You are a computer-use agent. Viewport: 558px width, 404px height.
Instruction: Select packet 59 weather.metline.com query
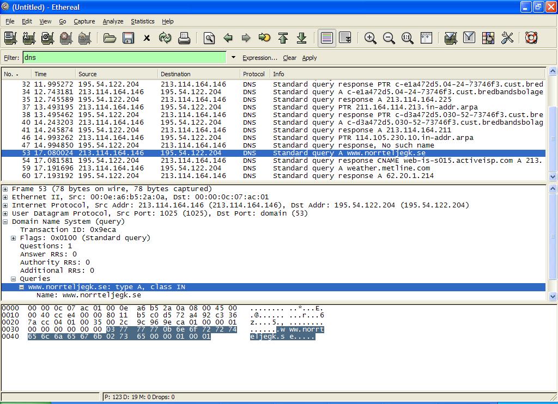[274, 168]
